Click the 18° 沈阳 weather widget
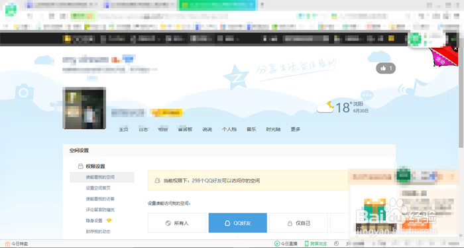Image resolution: width=464 pixels, height=248 pixels. pyautogui.click(x=343, y=107)
